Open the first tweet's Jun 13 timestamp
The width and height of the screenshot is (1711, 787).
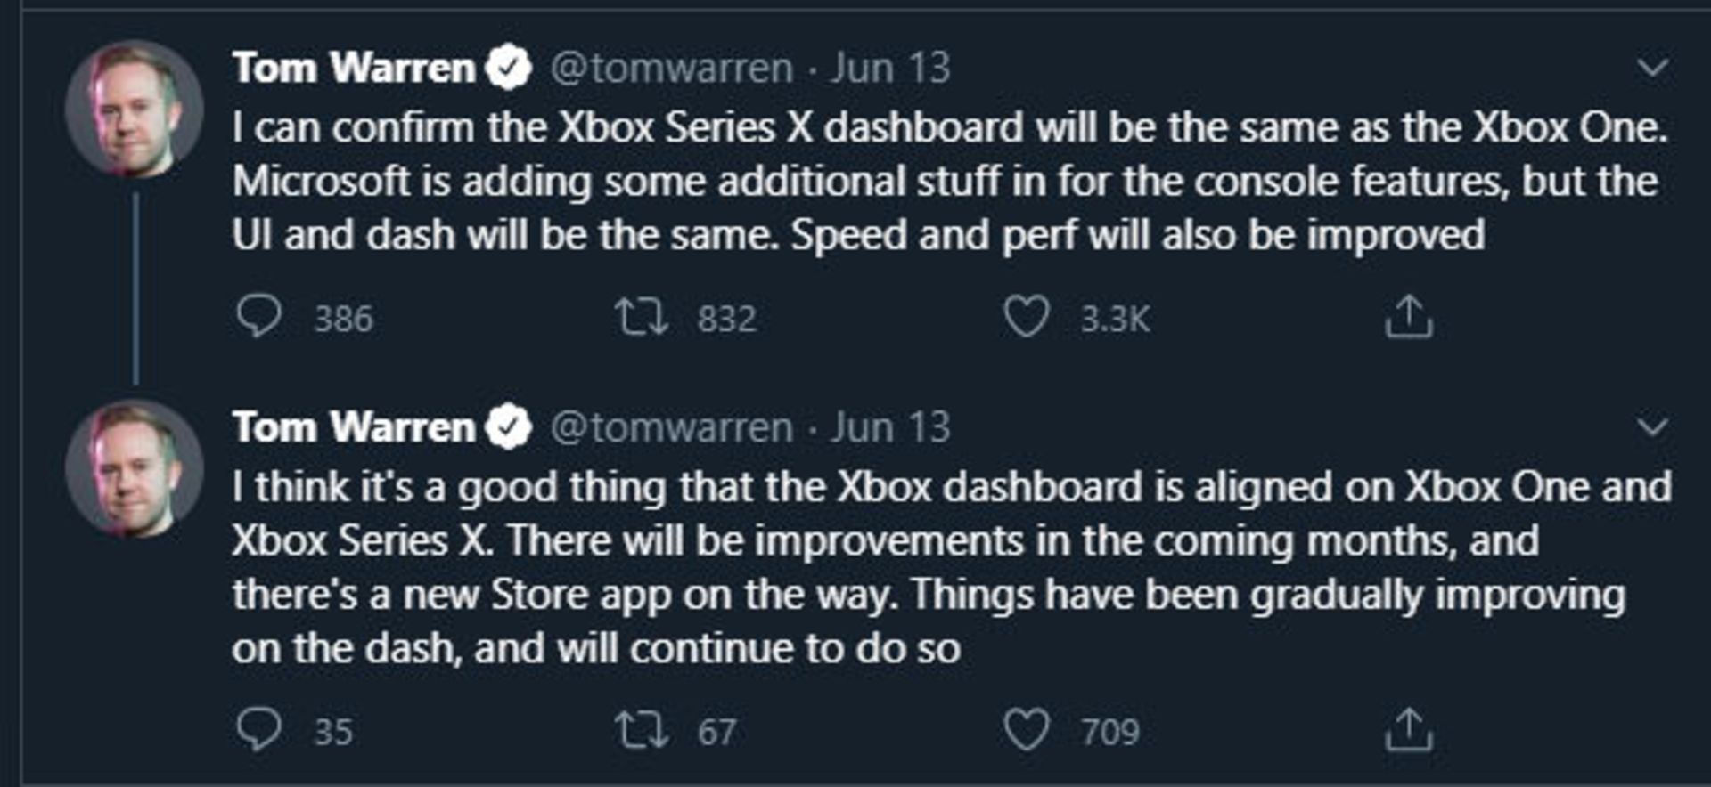point(890,68)
